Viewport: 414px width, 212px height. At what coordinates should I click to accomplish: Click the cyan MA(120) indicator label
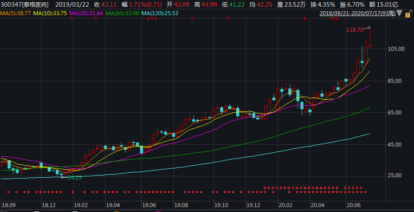(x=159, y=13)
